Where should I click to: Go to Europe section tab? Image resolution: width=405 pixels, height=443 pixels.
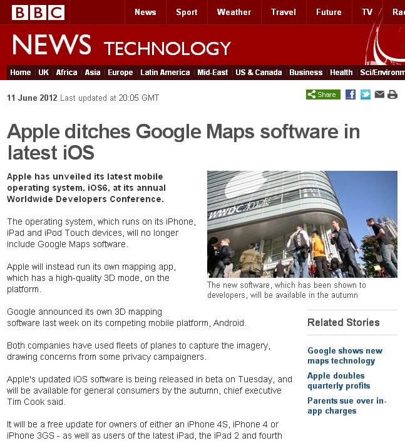[120, 73]
